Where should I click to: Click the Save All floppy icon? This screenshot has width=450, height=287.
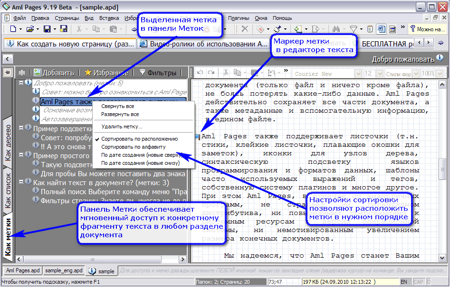[x=64, y=29]
